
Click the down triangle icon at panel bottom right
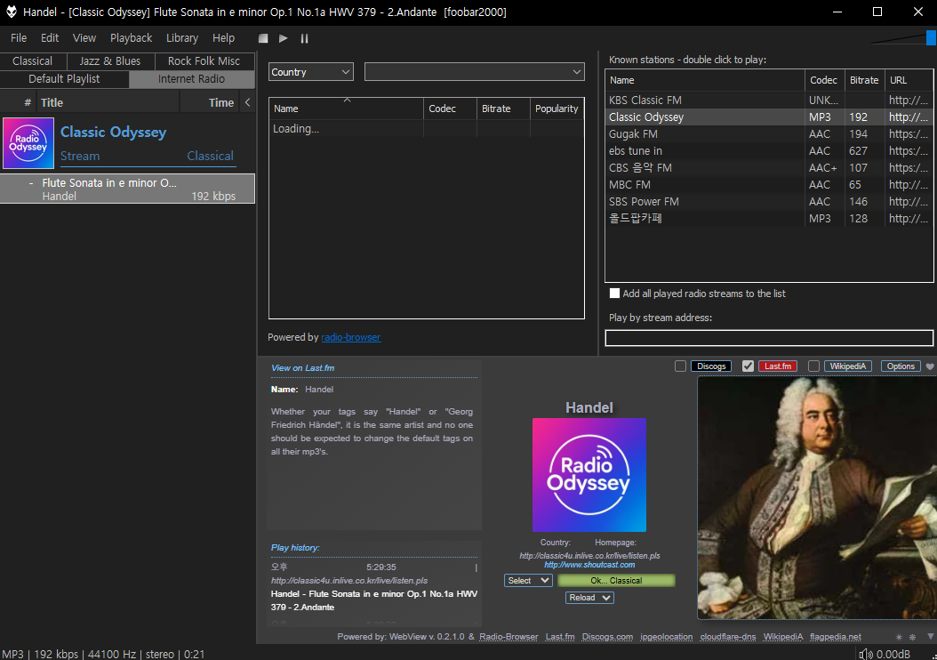click(930, 637)
